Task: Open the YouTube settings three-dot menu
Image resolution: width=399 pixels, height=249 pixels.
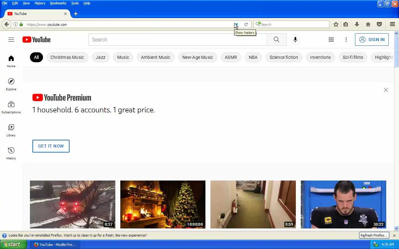Action: [346, 40]
